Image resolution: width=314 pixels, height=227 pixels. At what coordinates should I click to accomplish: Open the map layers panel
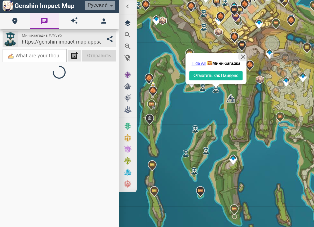click(128, 23)
